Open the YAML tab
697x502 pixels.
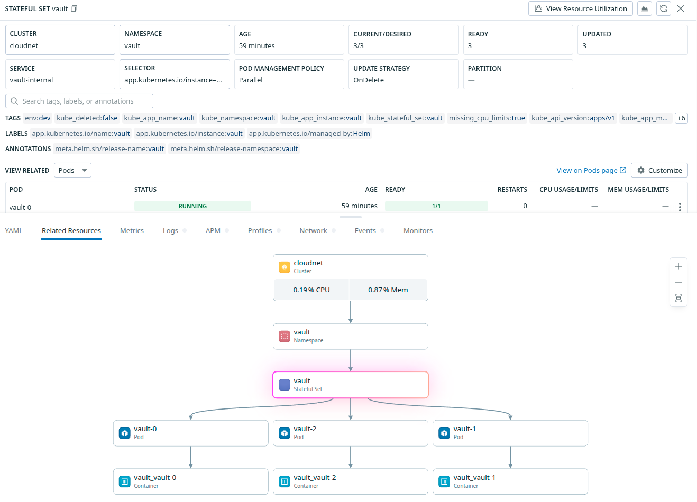pos(14,230)
